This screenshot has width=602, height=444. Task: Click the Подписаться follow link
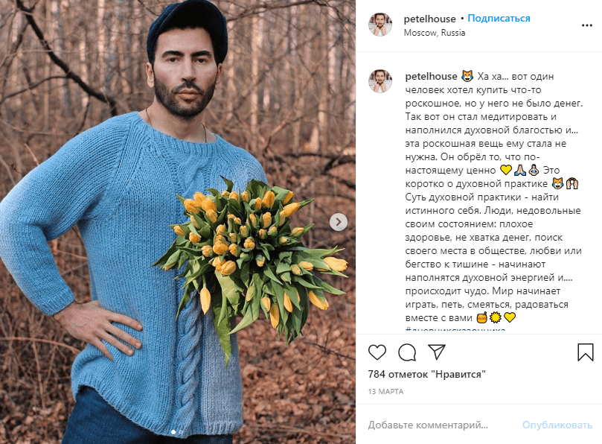(499, 19)
